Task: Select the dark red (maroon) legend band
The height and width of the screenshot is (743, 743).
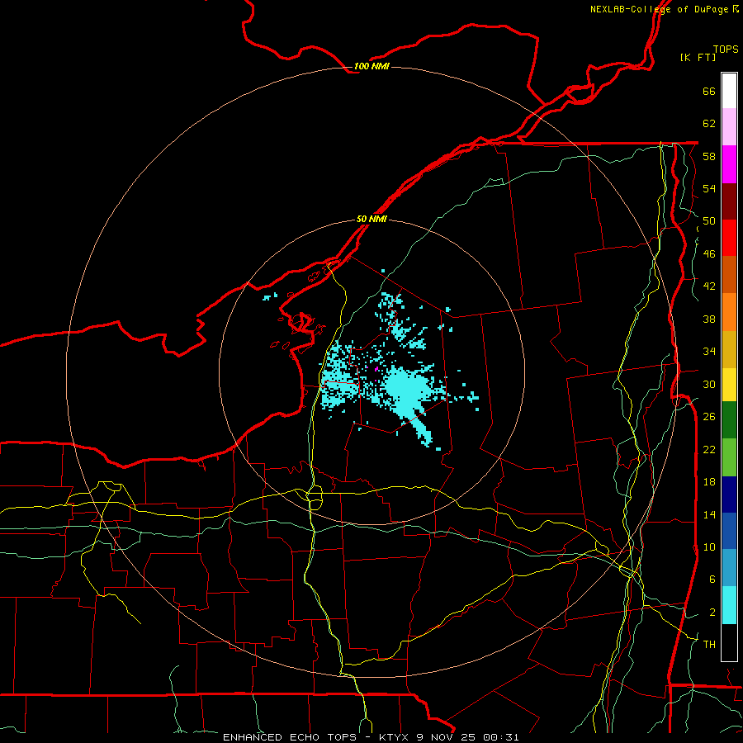Action: (x=729, y=201)
